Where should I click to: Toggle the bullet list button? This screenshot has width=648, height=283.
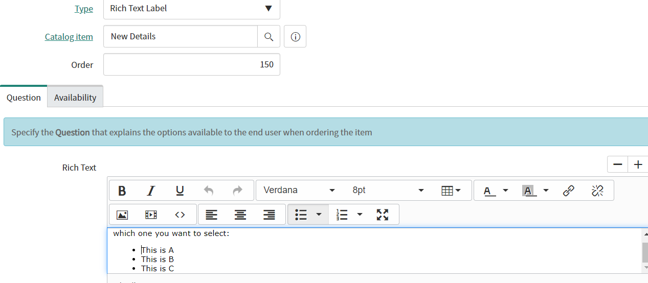click(x=301, y=215)
